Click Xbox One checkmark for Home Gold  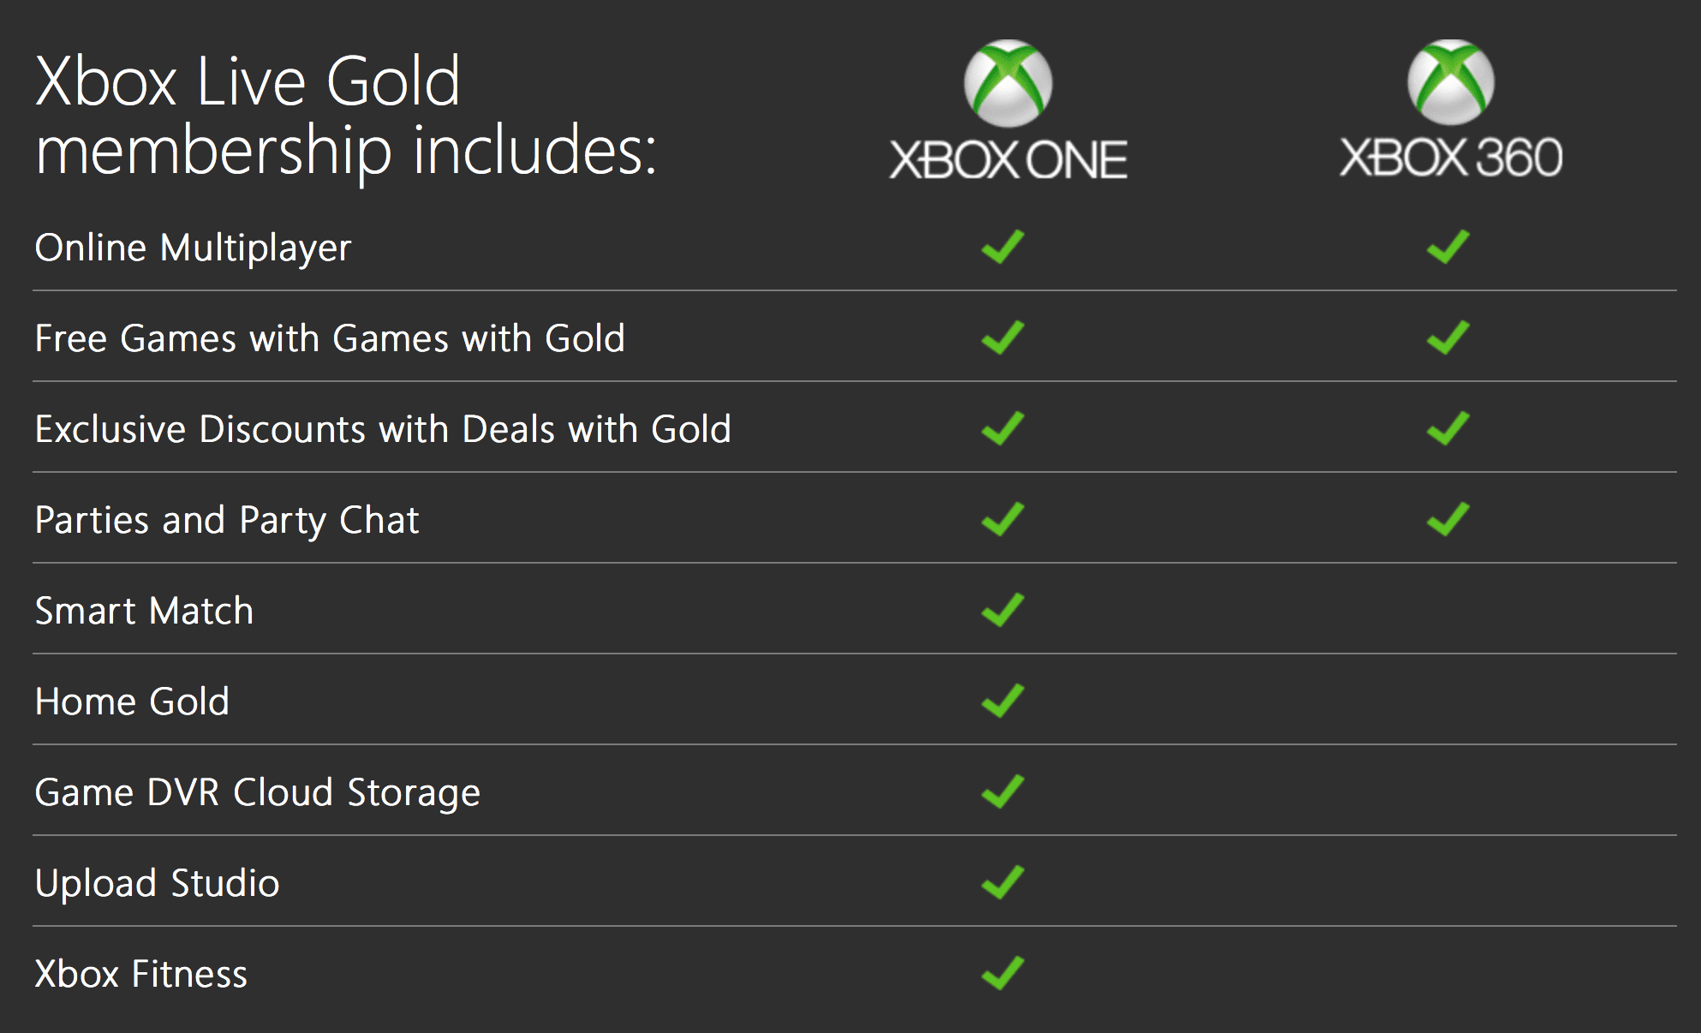(1003, 701)
